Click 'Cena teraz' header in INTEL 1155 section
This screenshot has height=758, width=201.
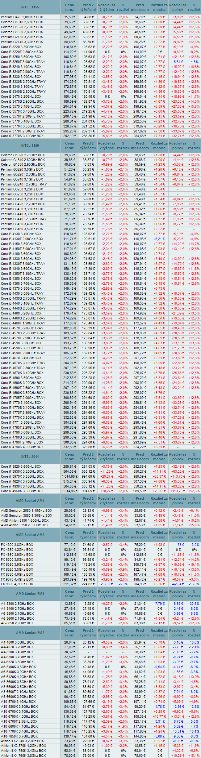[69, 7]
